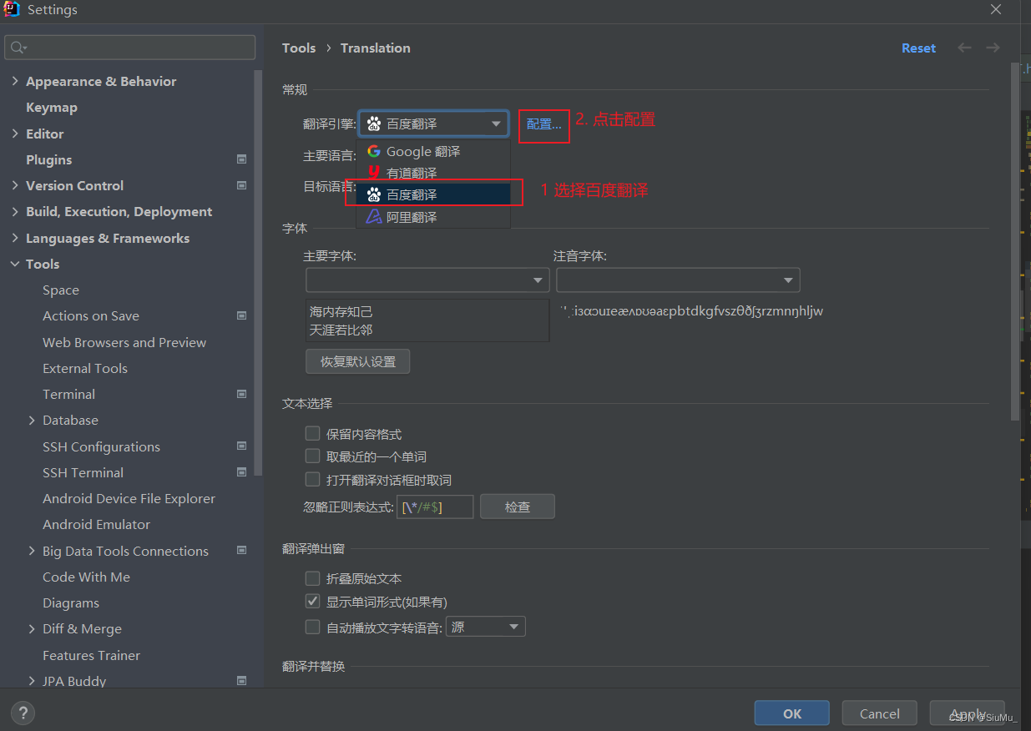
Task: Click the project-level icon beside Version Control
Action: tap(242, 185)
